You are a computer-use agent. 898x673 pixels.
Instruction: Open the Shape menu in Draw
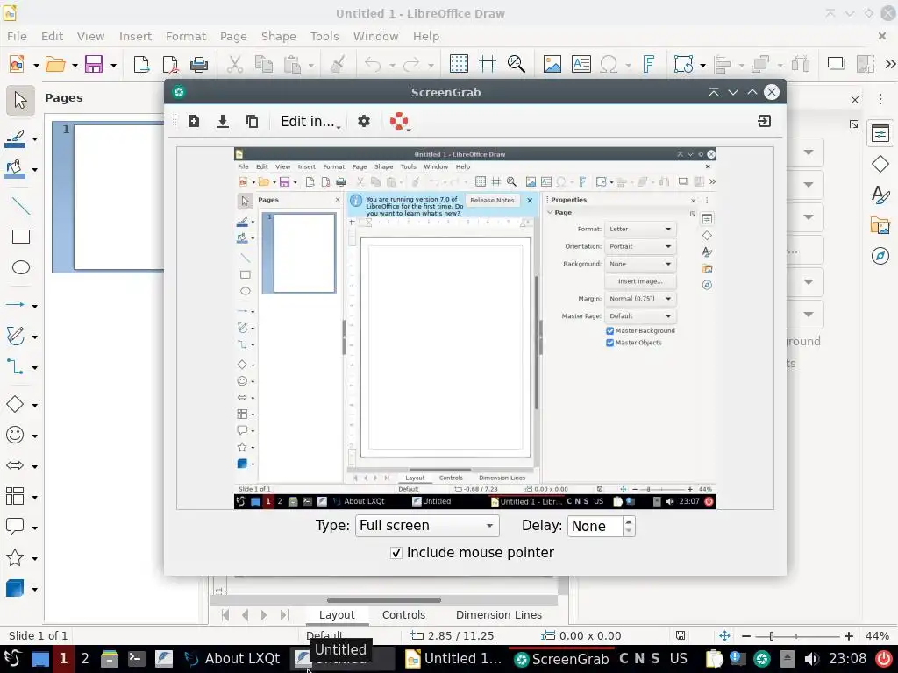[278, 36]
